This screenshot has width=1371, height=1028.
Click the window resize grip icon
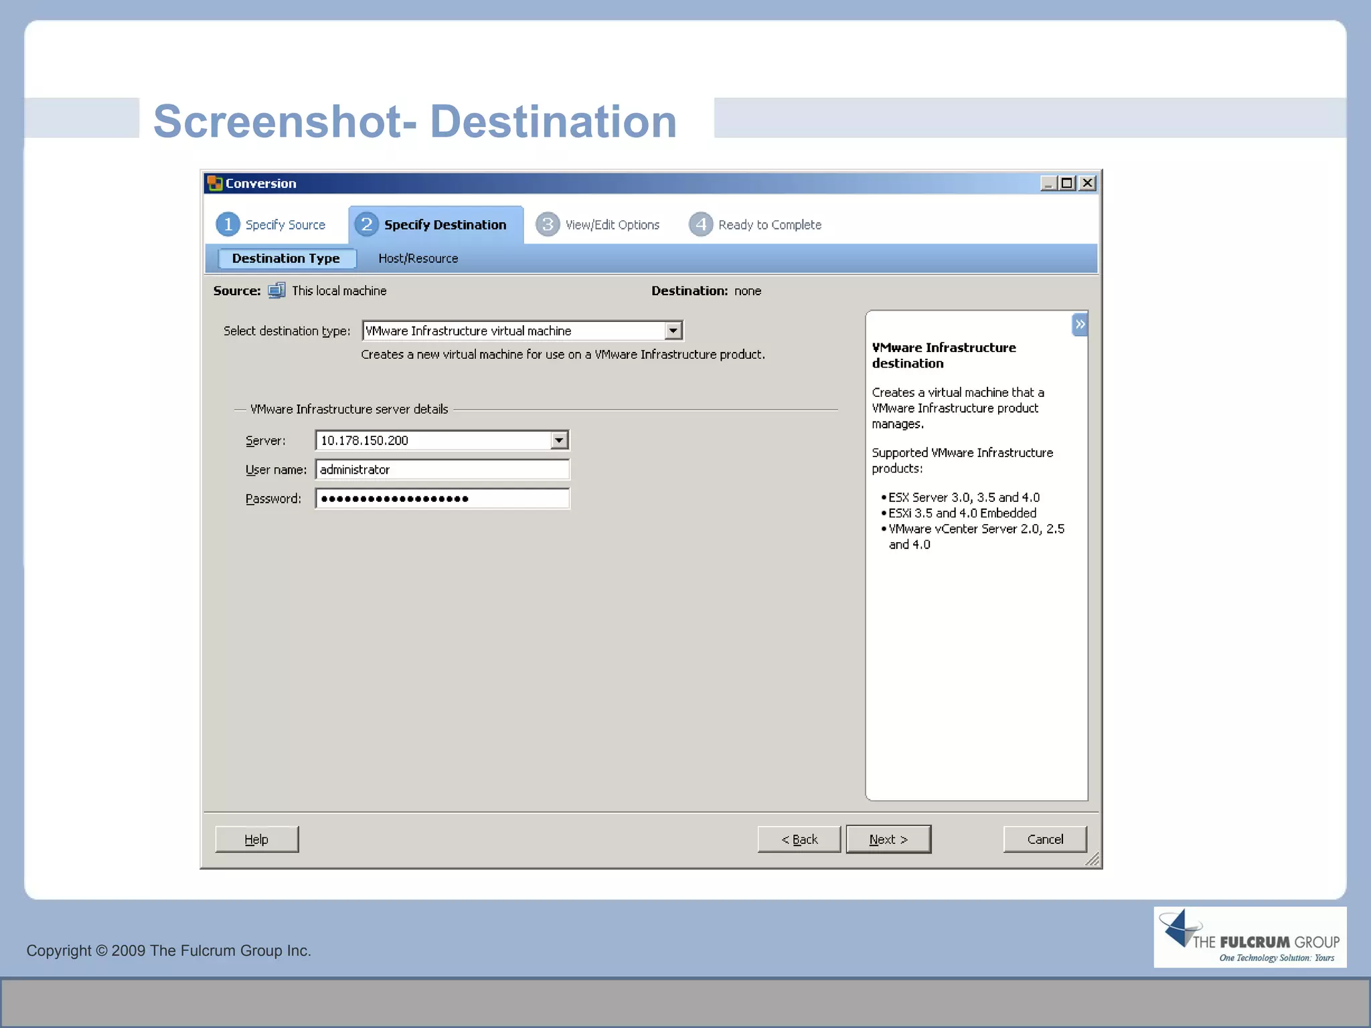(1093, 859)
